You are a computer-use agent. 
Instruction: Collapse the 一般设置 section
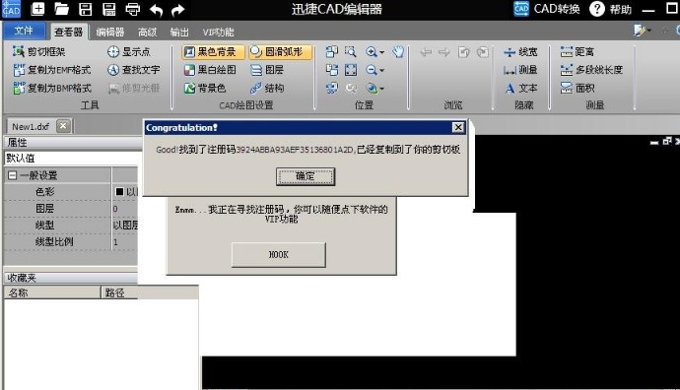tap(12, 175)
